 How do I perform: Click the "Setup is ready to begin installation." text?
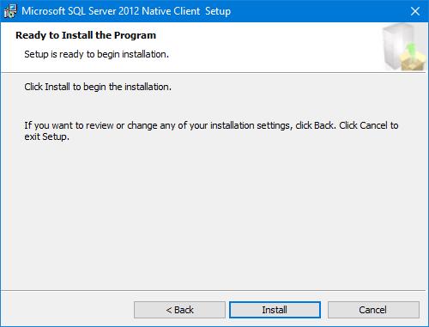click(x=96, y=54)
